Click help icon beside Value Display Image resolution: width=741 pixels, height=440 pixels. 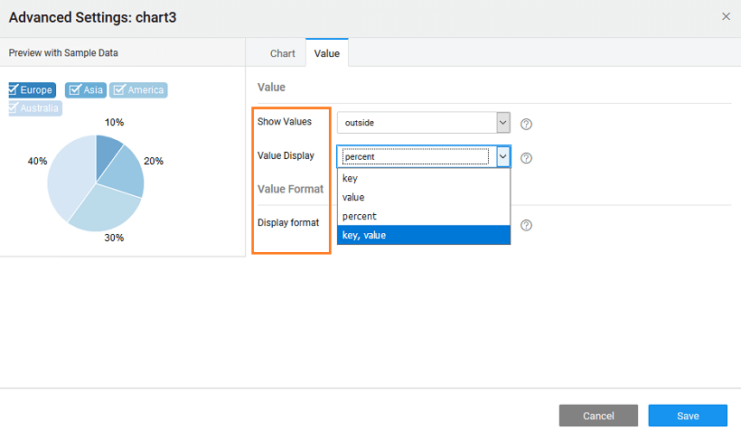[527, 157]
